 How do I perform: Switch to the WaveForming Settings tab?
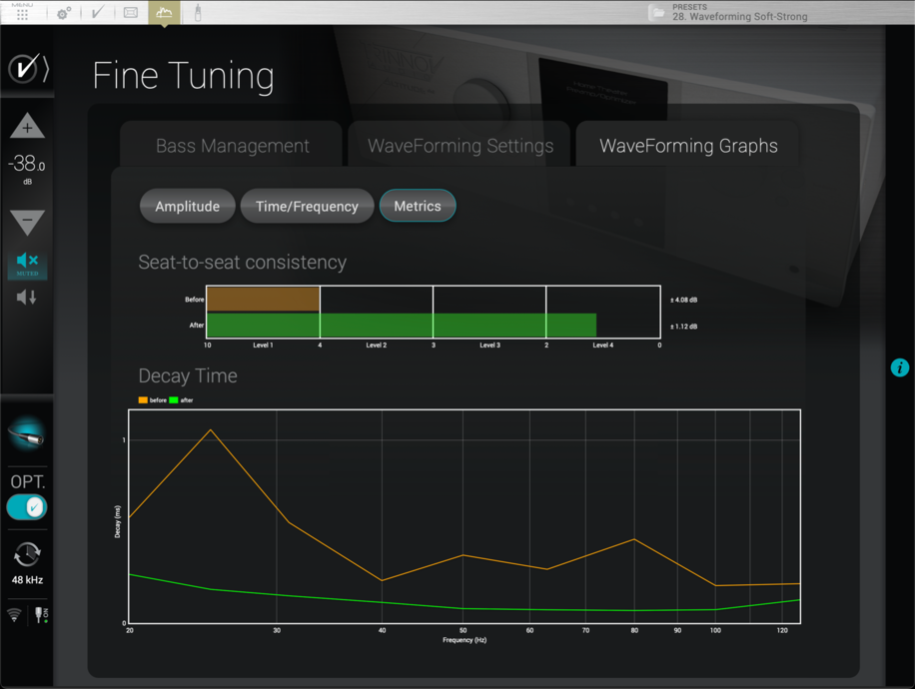pos(459,146)
